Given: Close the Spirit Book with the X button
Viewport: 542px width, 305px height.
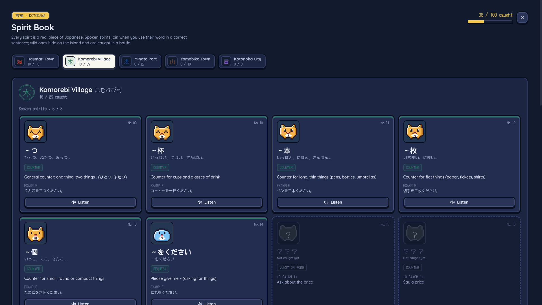Looking at the screenshot, I should click(x=522, y=18).
